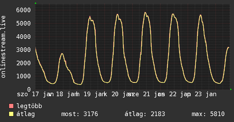
Task: Click the 4000 y-axis label
Action: [24, 37]
